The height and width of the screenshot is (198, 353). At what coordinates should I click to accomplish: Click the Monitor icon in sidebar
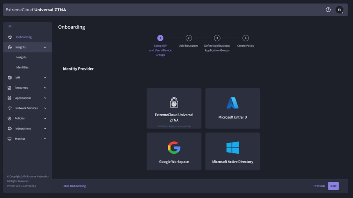[x=10, y=139]
